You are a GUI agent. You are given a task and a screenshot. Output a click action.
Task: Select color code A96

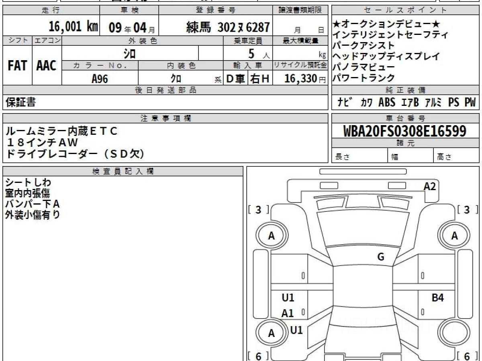pyautogui.click(x=100, y=79)
